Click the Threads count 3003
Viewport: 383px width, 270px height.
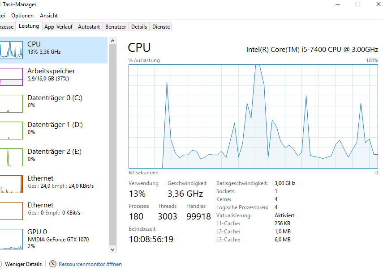[x=168, y=216]
